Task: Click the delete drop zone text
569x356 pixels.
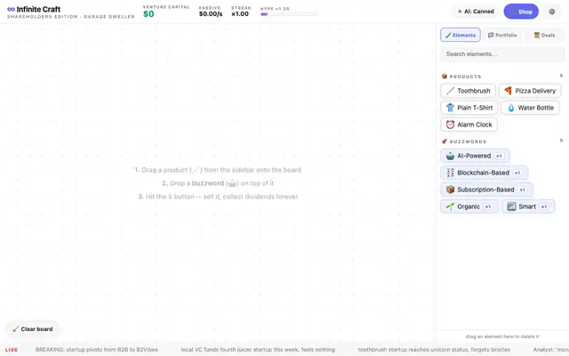Action: pyautogui.click(x=502, y=336)
